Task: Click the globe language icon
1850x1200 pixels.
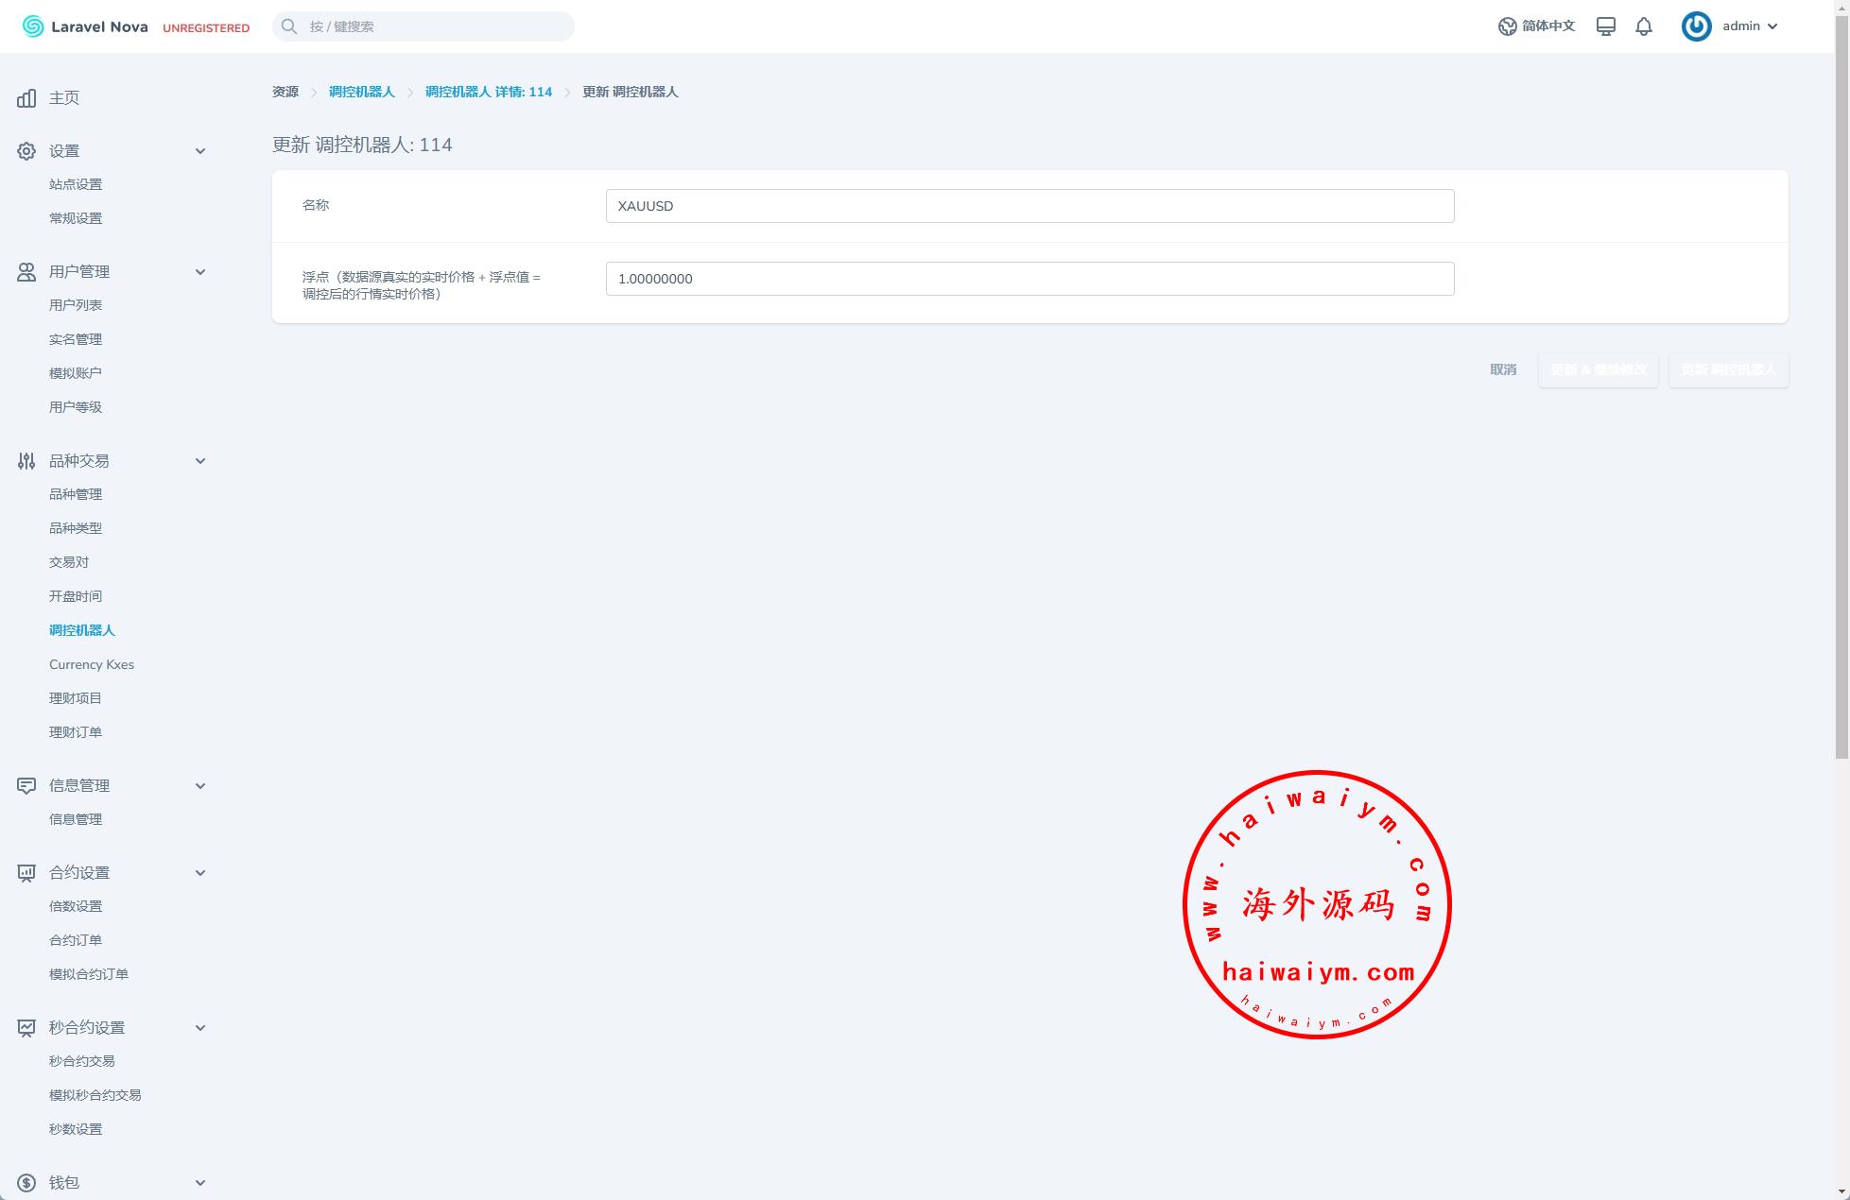Action: coord(1507,26)
